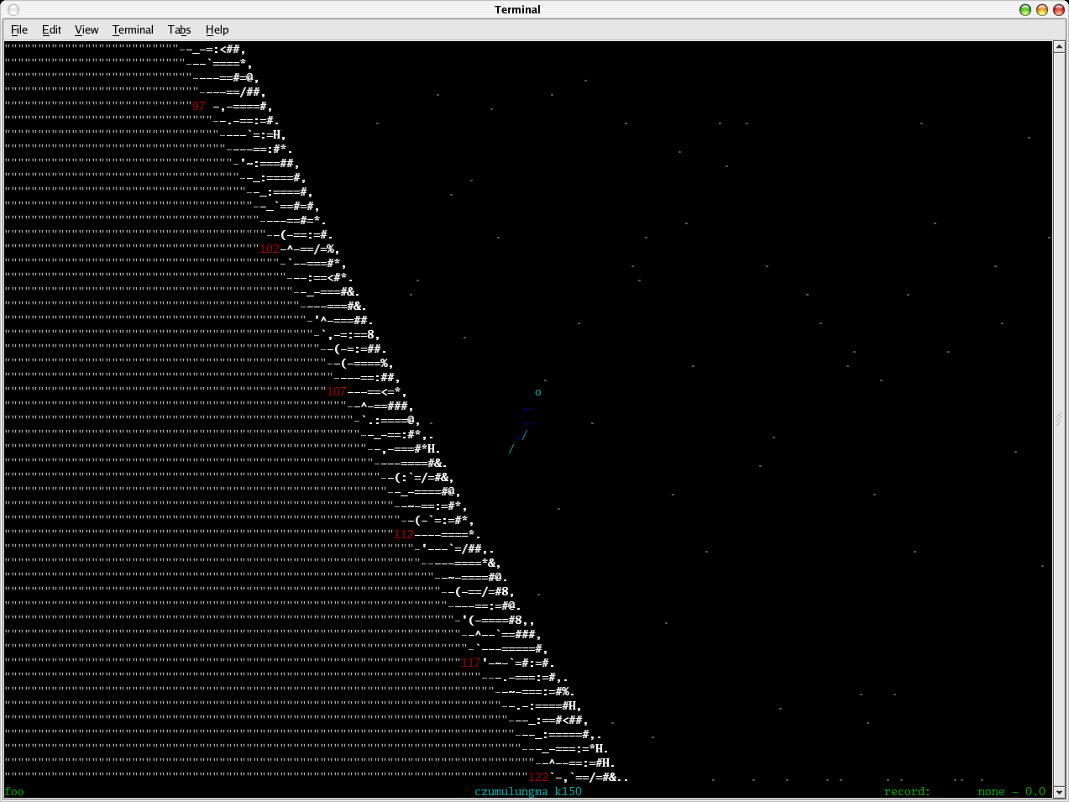
Task: Click the green window button
Action: 1025,10
